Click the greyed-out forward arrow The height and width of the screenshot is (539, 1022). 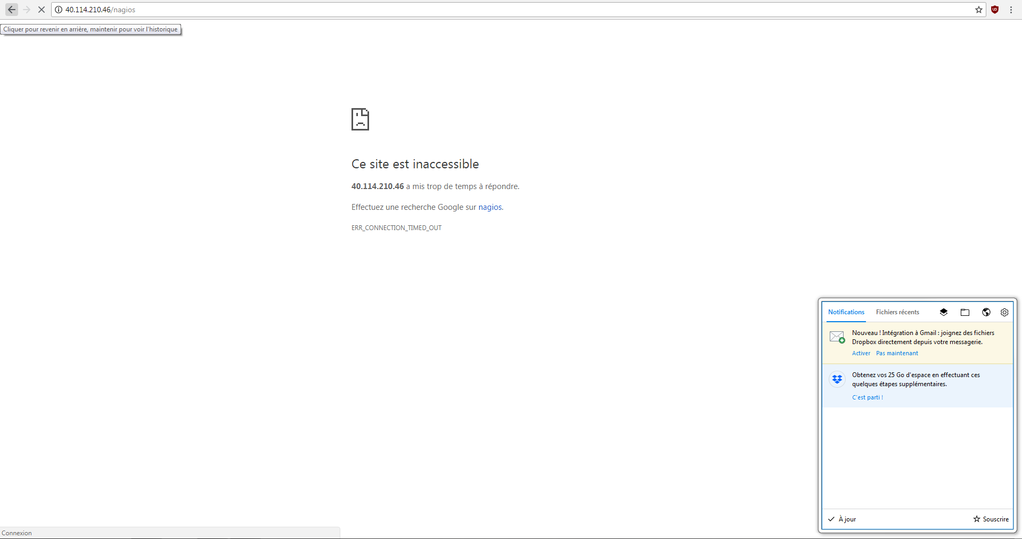pos(27,10)
